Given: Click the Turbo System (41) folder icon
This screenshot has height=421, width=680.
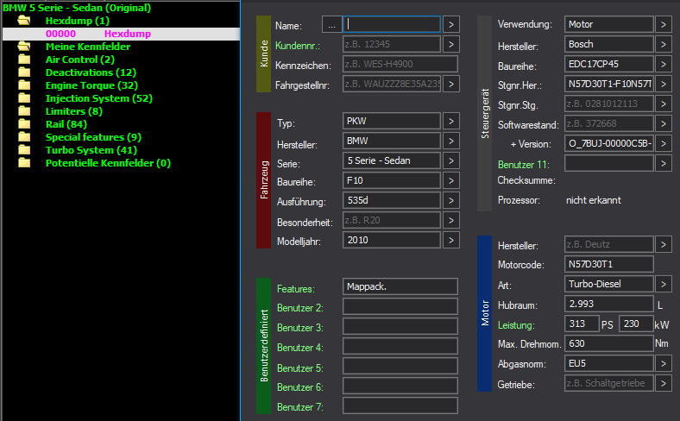Looking at the screenshot, I should 24,150.
